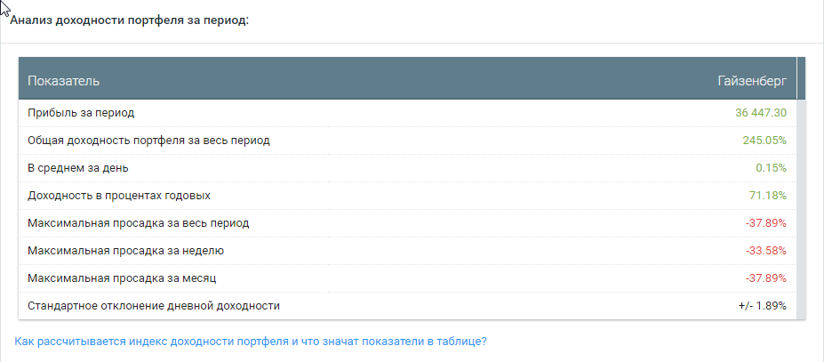Click the table's vertical scrollbar
Image resolution: width=824 pixels, height=362 pixels.
[801, 188]
